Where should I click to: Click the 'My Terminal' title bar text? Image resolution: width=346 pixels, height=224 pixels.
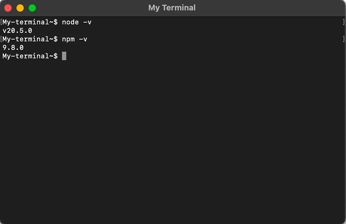click(x=172, y=7)
